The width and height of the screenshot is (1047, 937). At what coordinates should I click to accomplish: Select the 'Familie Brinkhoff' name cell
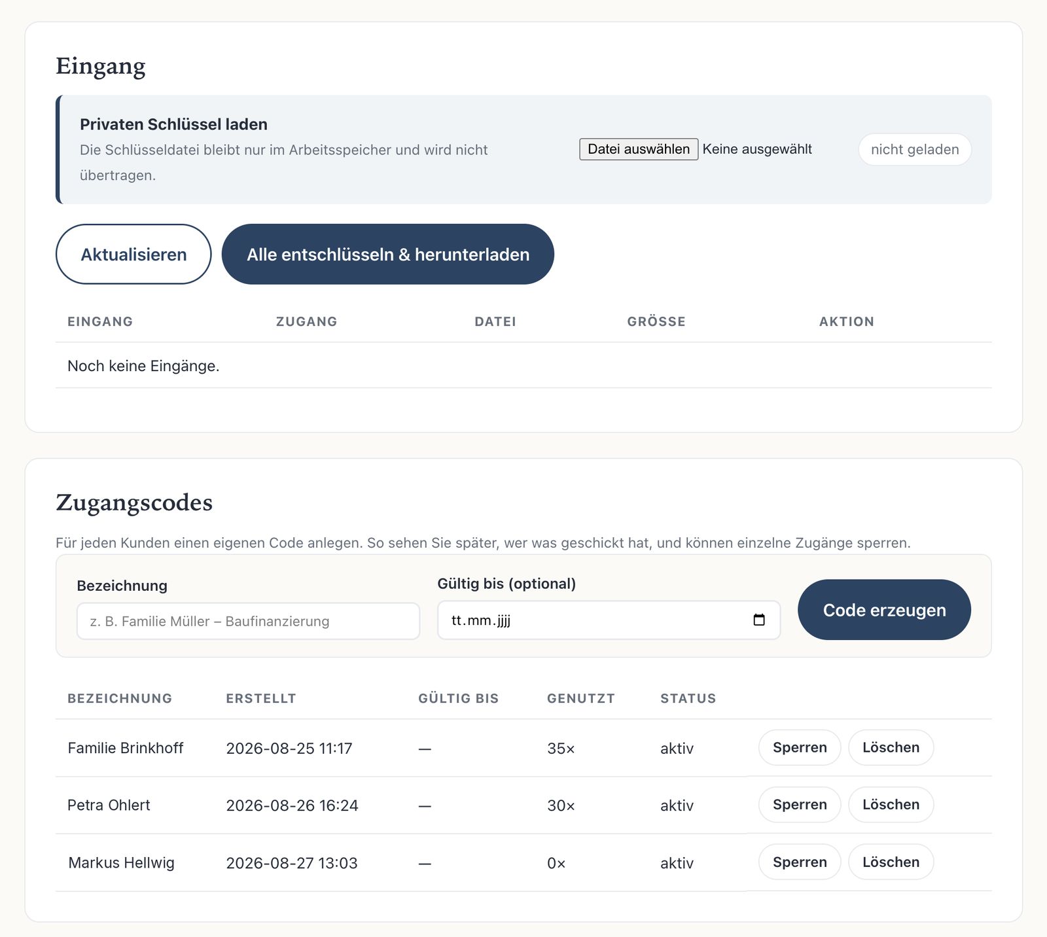click(126, 748)
